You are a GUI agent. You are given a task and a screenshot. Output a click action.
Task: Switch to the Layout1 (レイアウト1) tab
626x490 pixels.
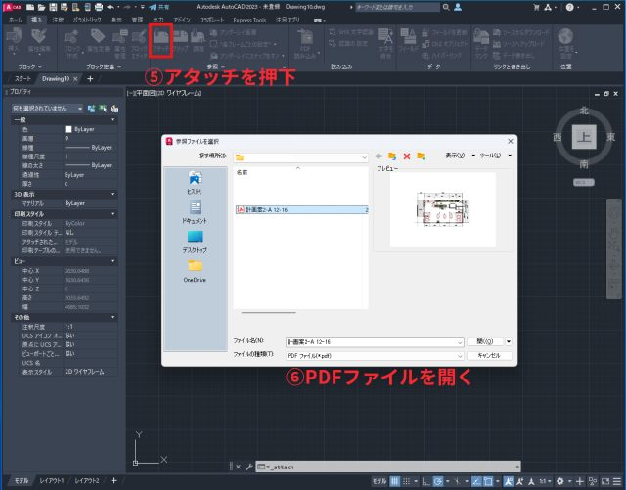(52, 481)
